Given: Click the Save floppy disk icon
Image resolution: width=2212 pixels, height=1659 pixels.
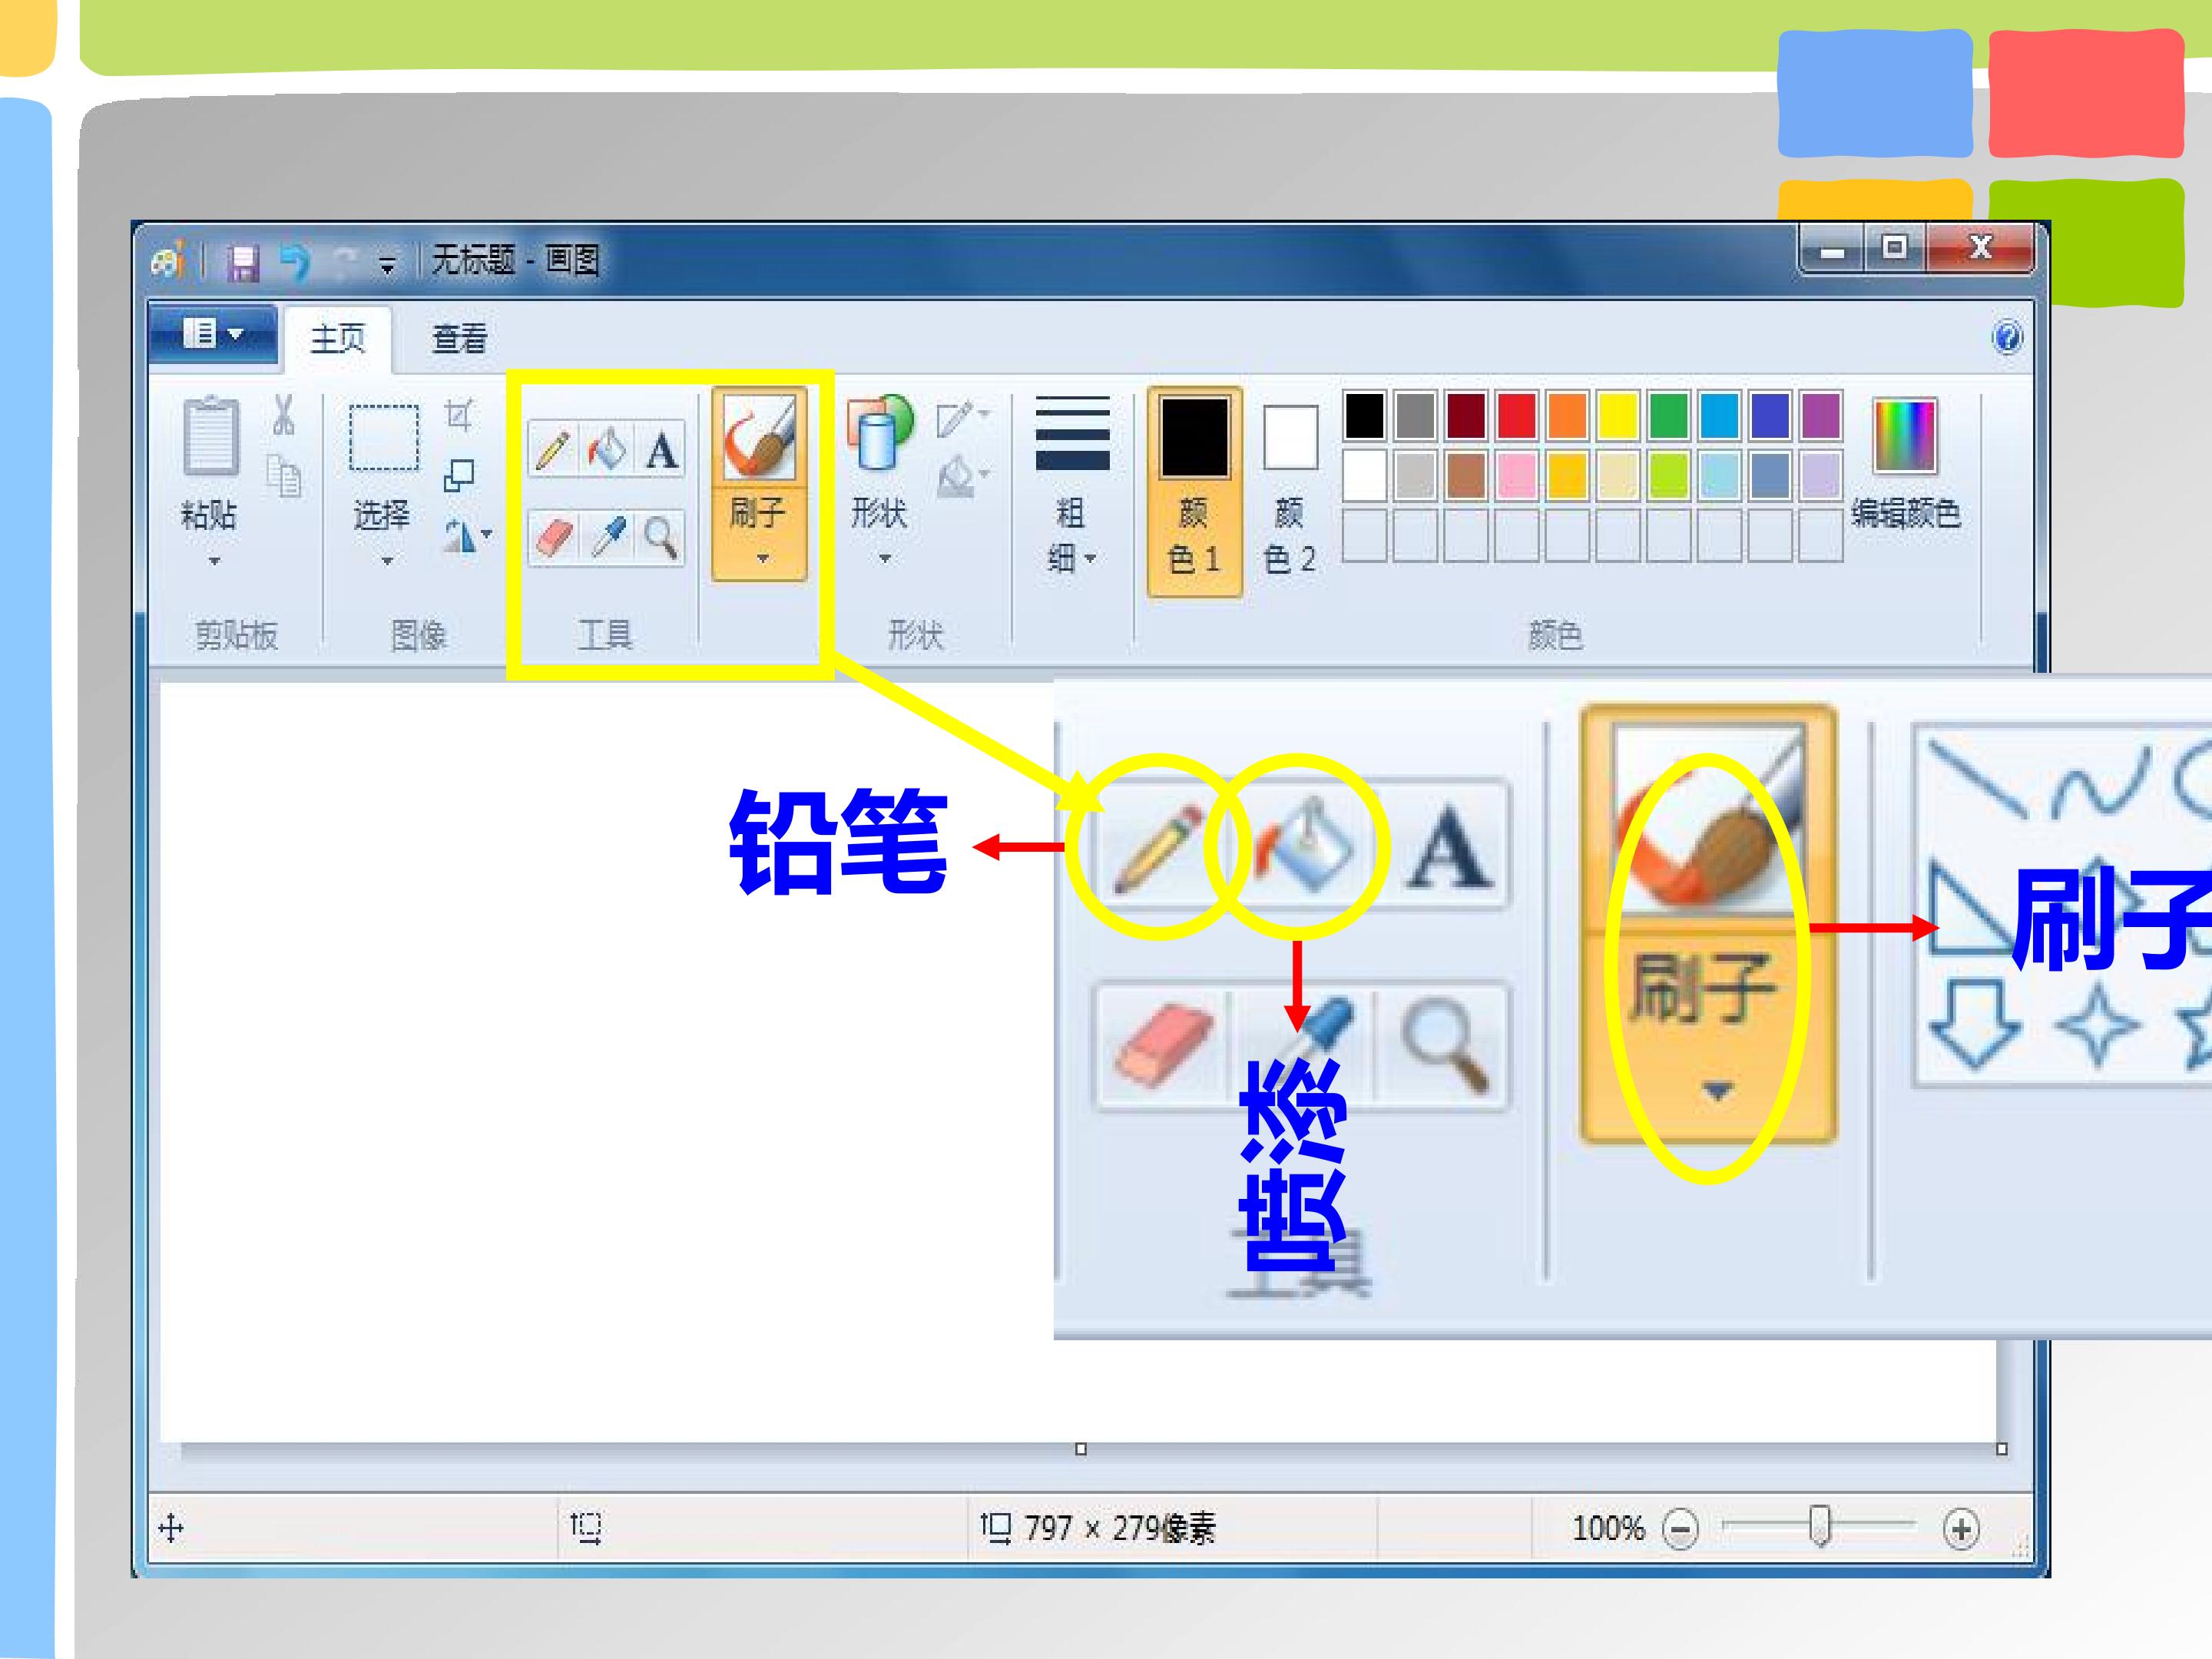Looking at the screenshot, I should click(x=243, y=263).
